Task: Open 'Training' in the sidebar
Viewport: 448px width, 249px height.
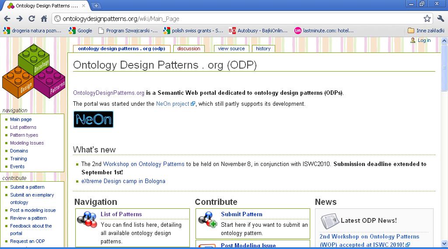Action: [x=18, y=159]
